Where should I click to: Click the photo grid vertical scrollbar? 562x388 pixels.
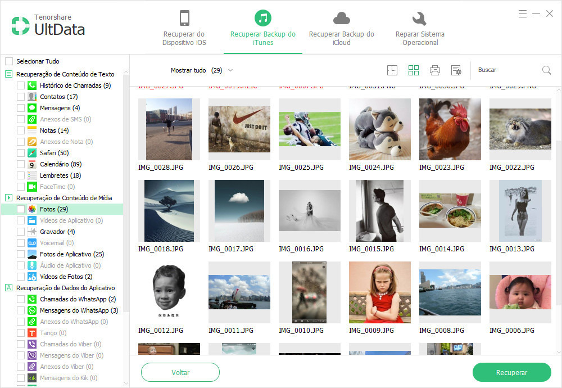[559, 222]
